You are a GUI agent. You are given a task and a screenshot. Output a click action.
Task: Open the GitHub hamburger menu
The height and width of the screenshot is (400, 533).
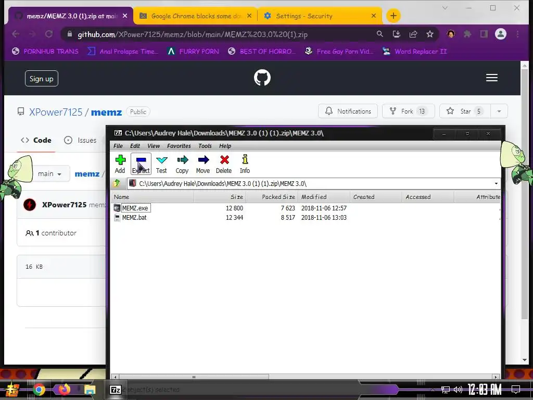[491, 78]
